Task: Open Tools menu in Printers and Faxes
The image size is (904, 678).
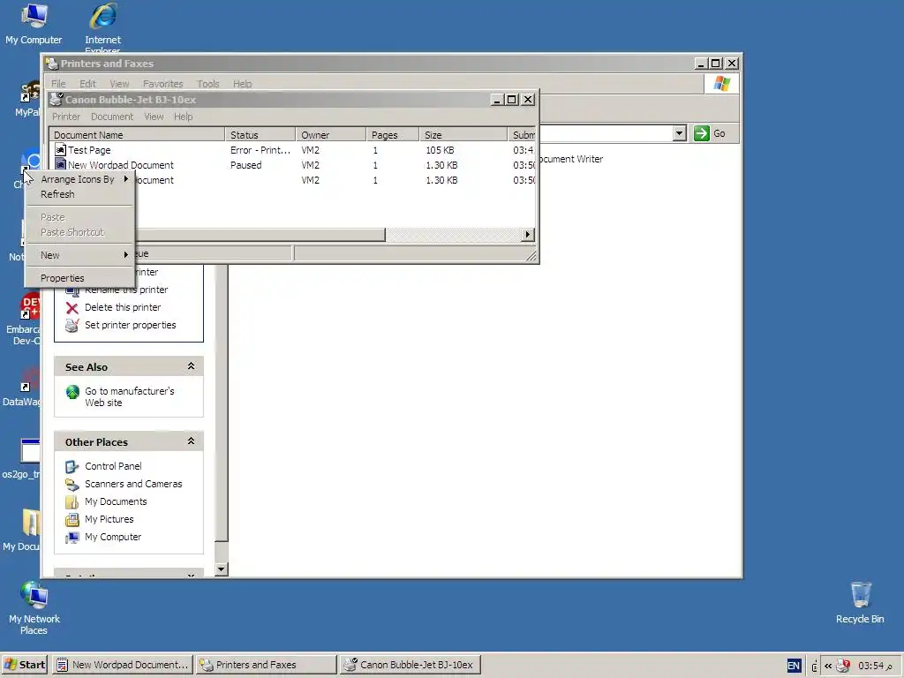Action: 208,84
